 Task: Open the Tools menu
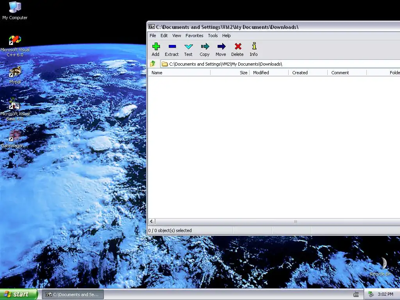click(213, 36)
